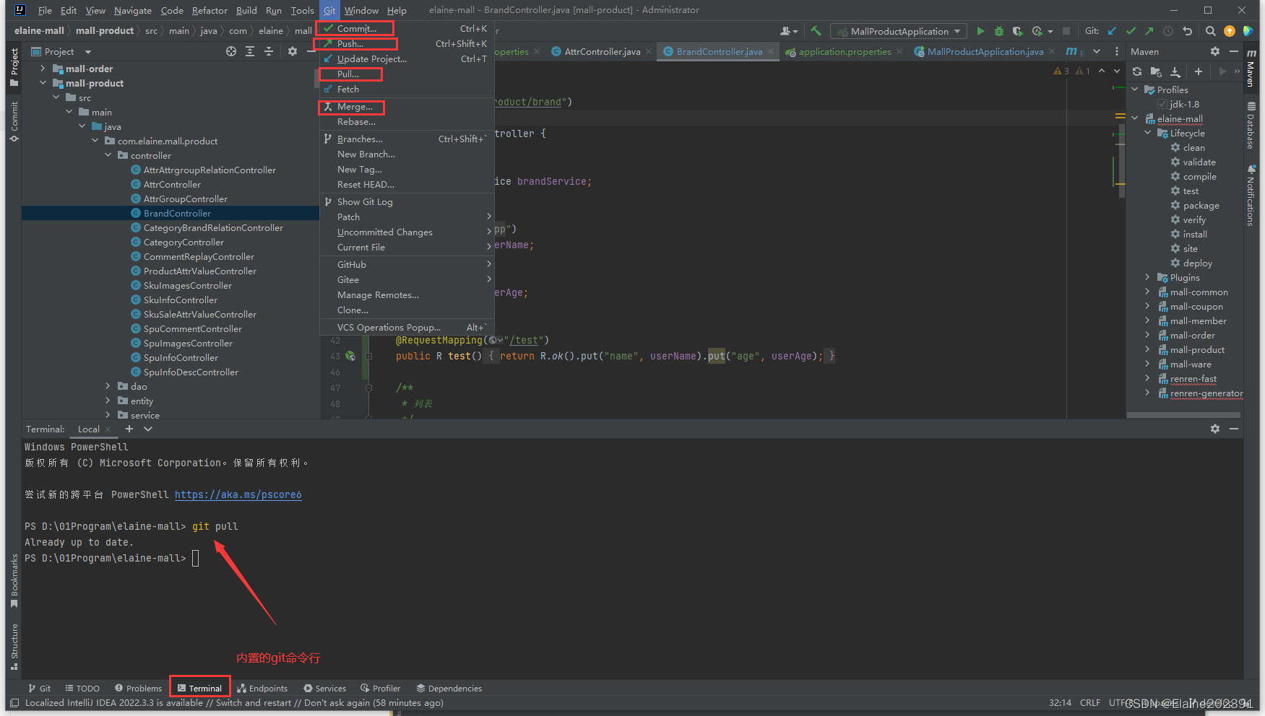Run with coverage using the shield icon
1265x716 pixels.
click(x=1017, y=31)
